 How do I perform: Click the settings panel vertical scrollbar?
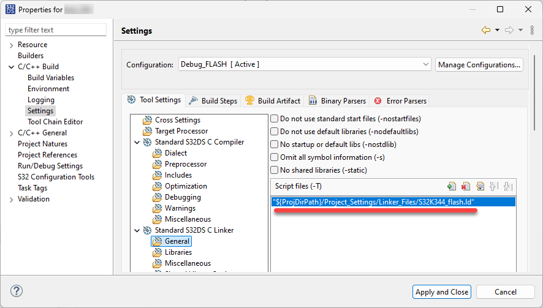(x=534, y=92)
